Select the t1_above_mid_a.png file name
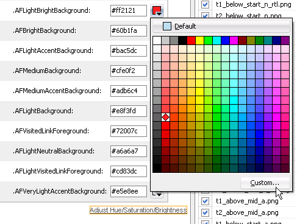The width and height of the screenshot is (297, 224). 247,201
